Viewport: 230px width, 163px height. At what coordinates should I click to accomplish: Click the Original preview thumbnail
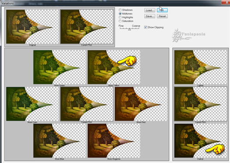pyautogui.click(x=32, y=27)
